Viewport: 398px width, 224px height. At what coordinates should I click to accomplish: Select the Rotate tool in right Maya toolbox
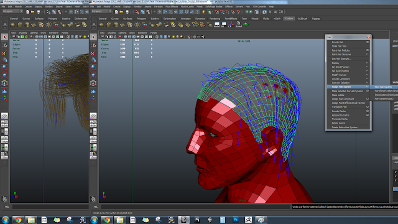(93, 68)
